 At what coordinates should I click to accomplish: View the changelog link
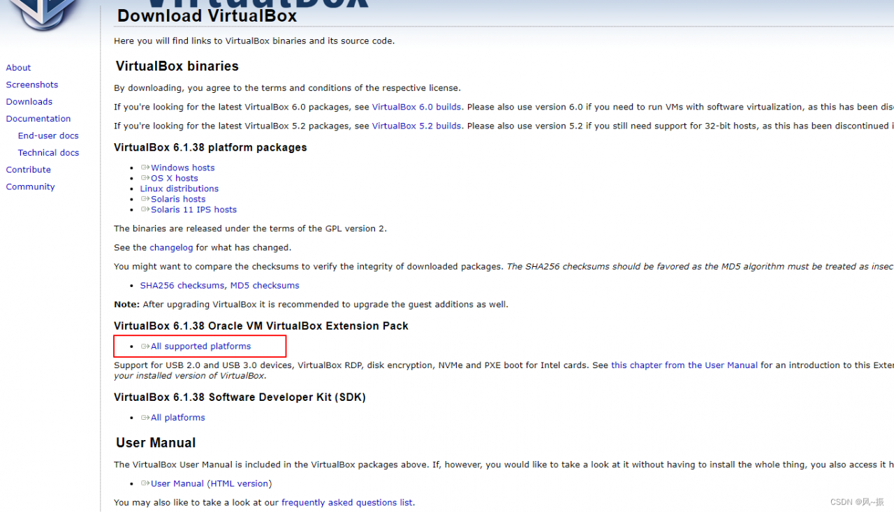pyautogui.click(x=171, y=247)
